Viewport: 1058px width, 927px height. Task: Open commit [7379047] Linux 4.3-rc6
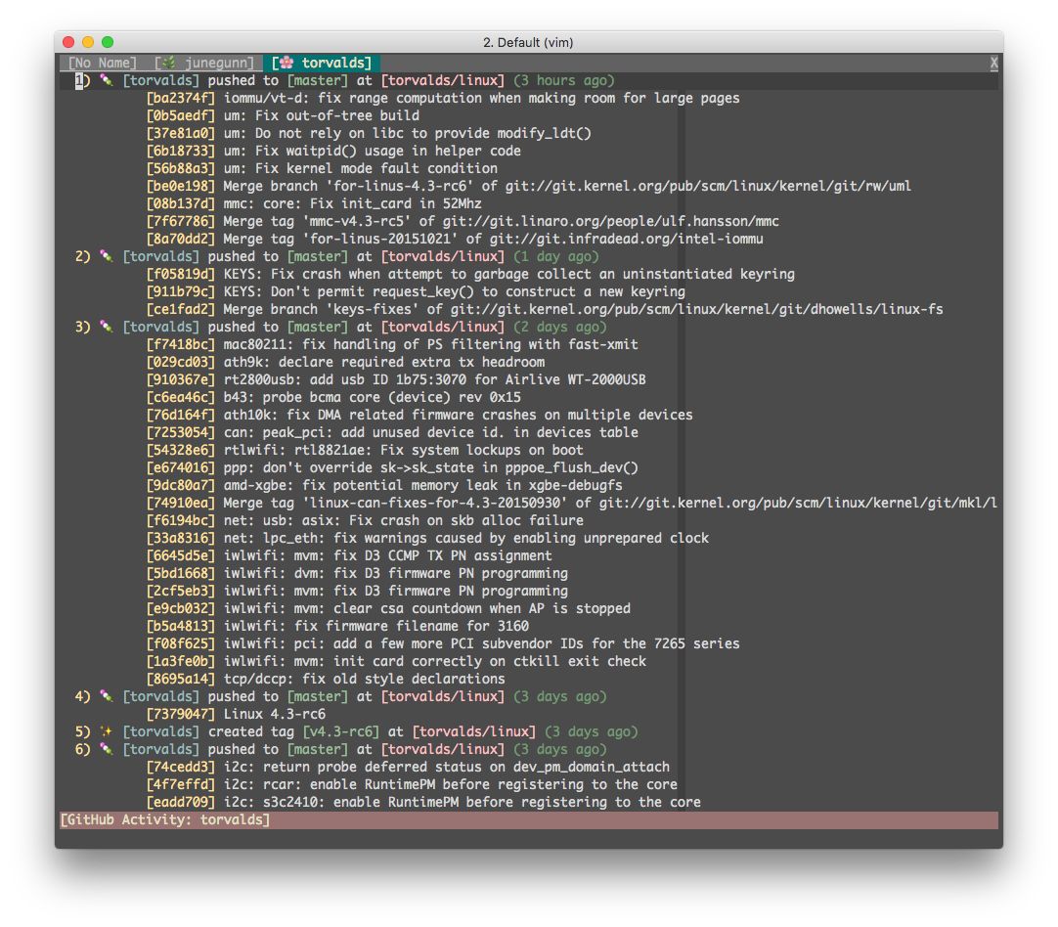[181, 714]
